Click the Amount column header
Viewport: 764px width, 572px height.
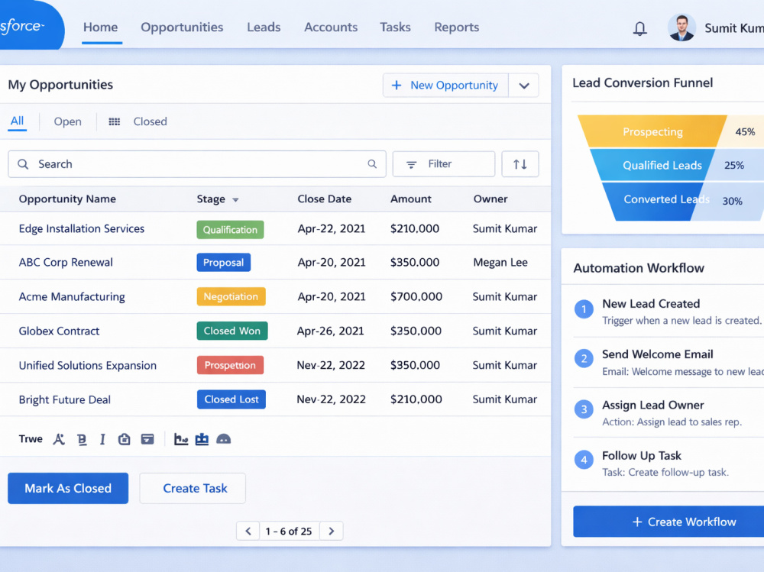pos(411,199)
